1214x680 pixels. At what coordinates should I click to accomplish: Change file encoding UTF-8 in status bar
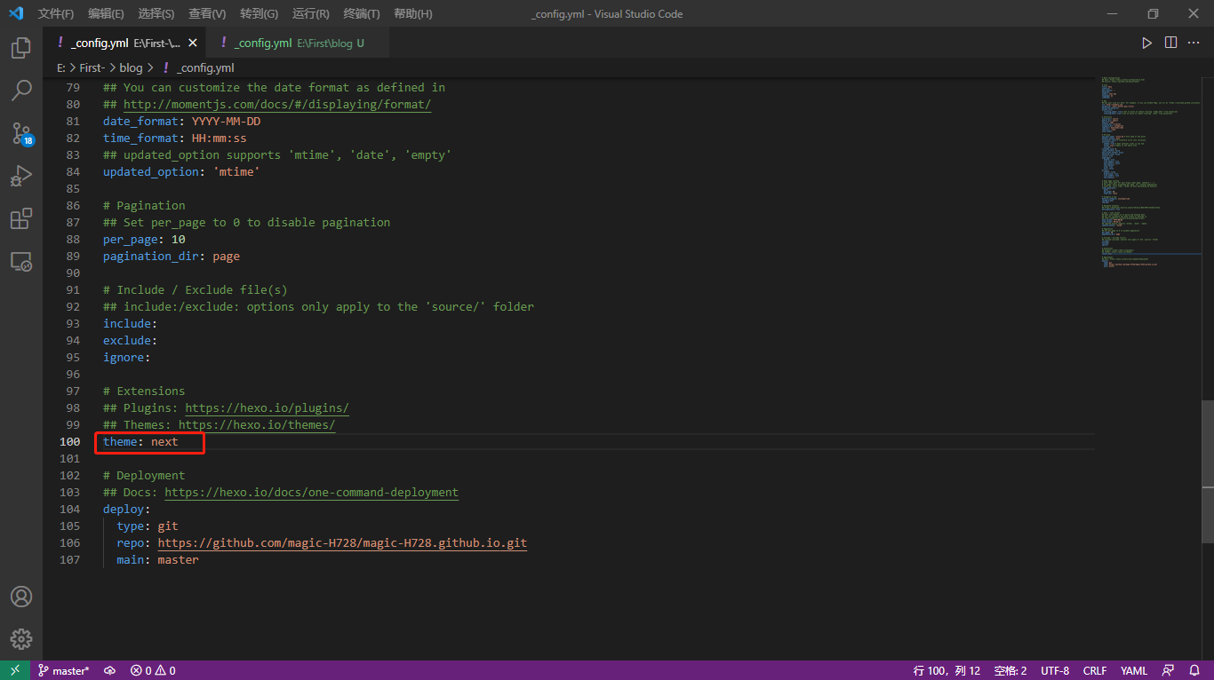(x=1055, y=670)
